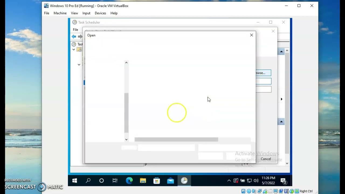Click VirtualBox audio status icon
Screen dimensions: 345x194
click(254, 191)
